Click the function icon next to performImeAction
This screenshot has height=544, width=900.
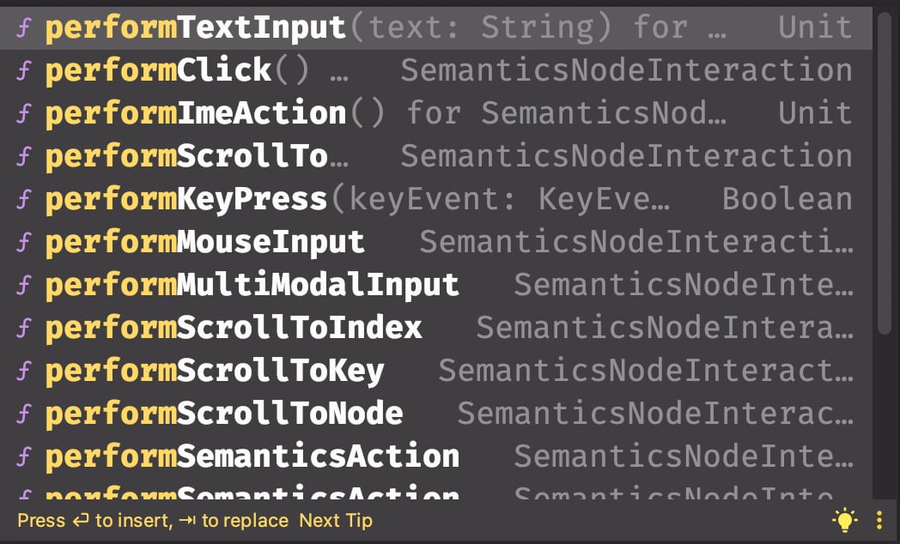(x=23, y=114)
